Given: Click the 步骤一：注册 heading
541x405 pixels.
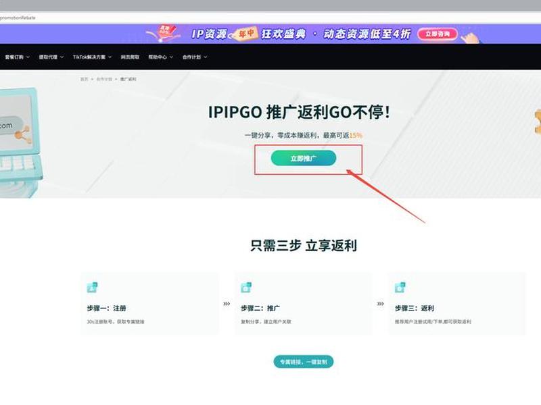Looking at the screenshot, I should pos(106,308).
